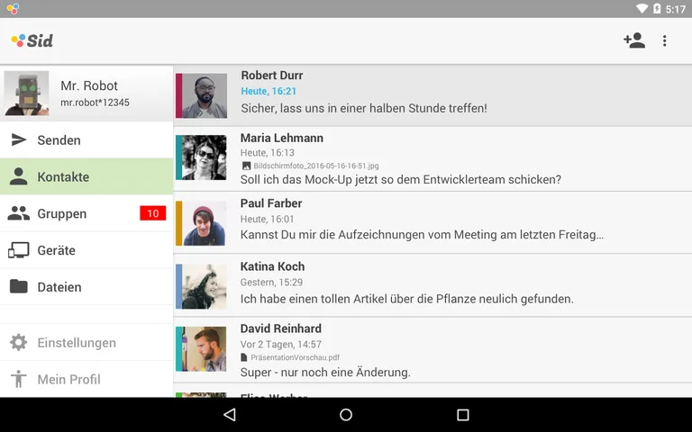Viewport: 692px width, 432px height.
Task: Tap the Wi-Fi status icon
Action: 642,8
